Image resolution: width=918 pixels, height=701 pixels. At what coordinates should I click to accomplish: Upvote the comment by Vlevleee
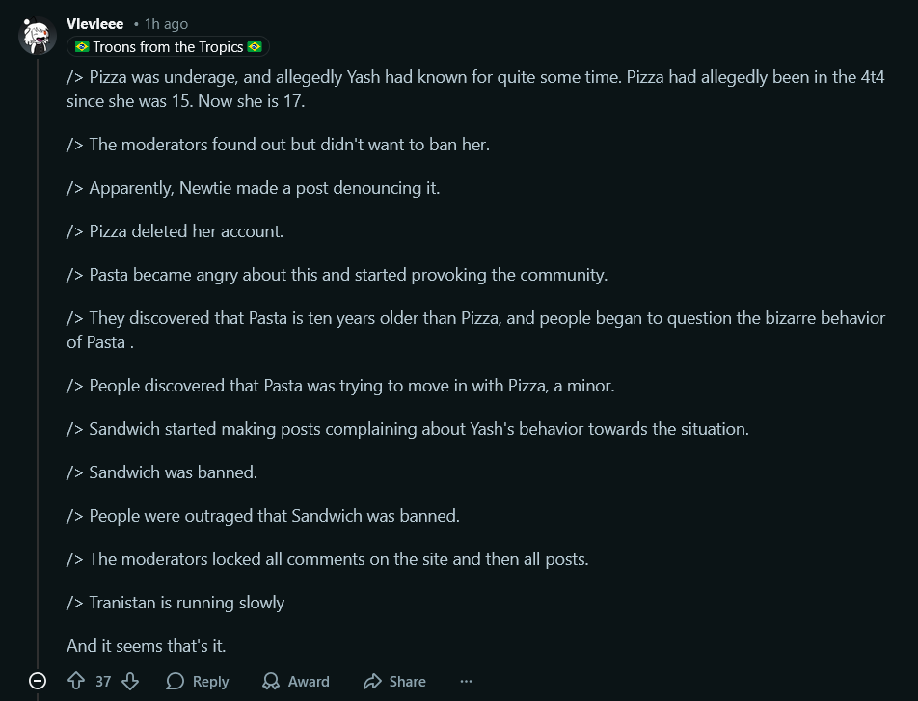[77, 681]
